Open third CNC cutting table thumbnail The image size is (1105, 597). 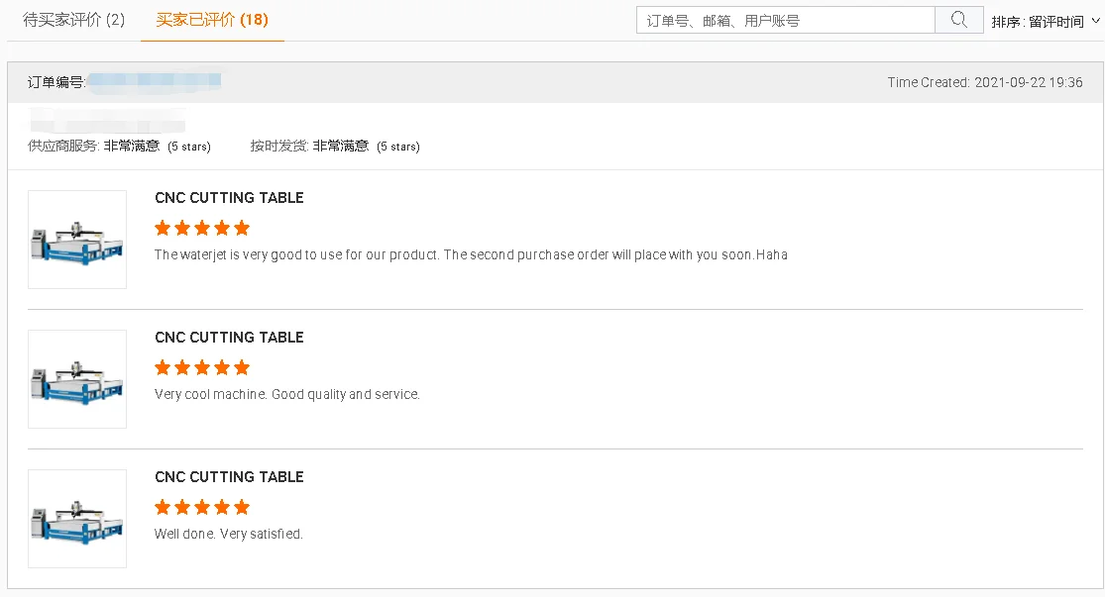77,519
